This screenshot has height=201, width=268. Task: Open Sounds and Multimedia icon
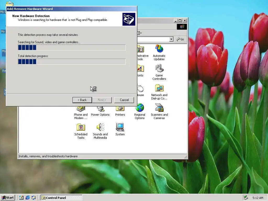(x=100, y=131)
